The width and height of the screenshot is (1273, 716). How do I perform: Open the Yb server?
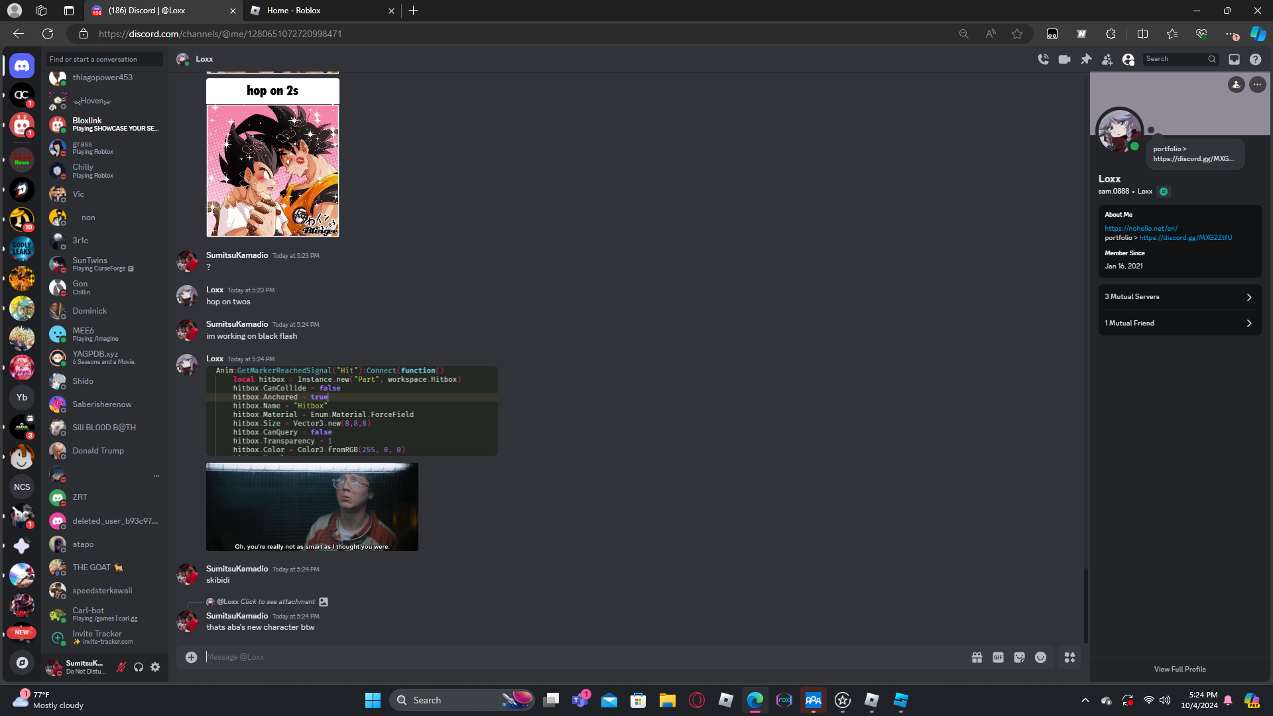click(22, 397)
